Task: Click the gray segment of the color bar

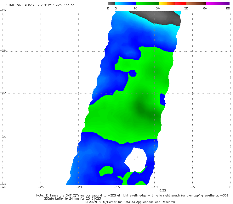Action: [x=111, y=4]
